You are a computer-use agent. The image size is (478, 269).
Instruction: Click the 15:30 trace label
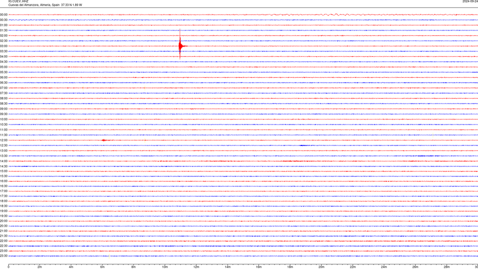click(3, 176)
